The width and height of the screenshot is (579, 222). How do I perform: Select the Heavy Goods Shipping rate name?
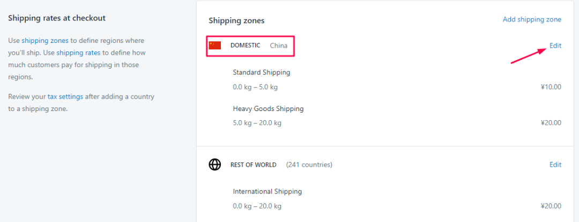(268, 109)
